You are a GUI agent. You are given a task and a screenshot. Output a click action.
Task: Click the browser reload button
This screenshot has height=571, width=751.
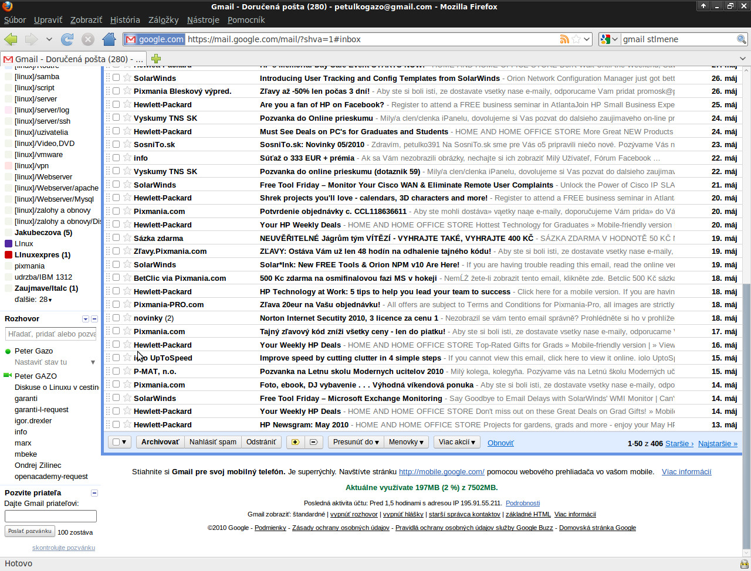(x=67, y=39)
